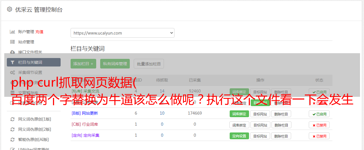
Task: Open [B版] 网站更新 column link
Action: pos(85,113)
